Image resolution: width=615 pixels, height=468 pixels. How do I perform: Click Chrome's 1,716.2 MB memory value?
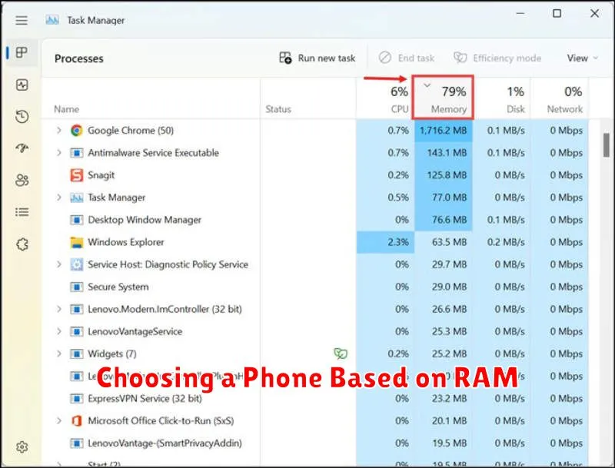[x=444, y=130]
